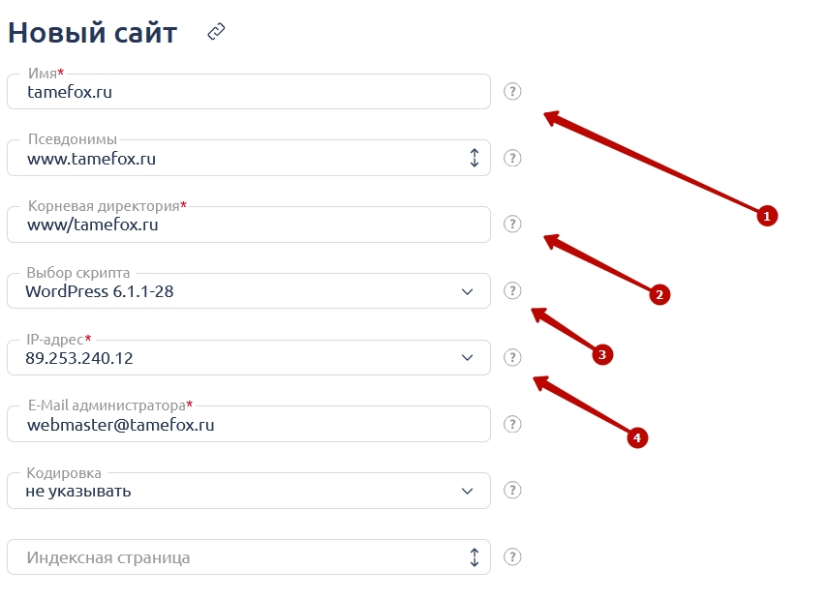Expand the Индексная страница field arrow
This screenshot has width=827, height=600.
(475, 557)
